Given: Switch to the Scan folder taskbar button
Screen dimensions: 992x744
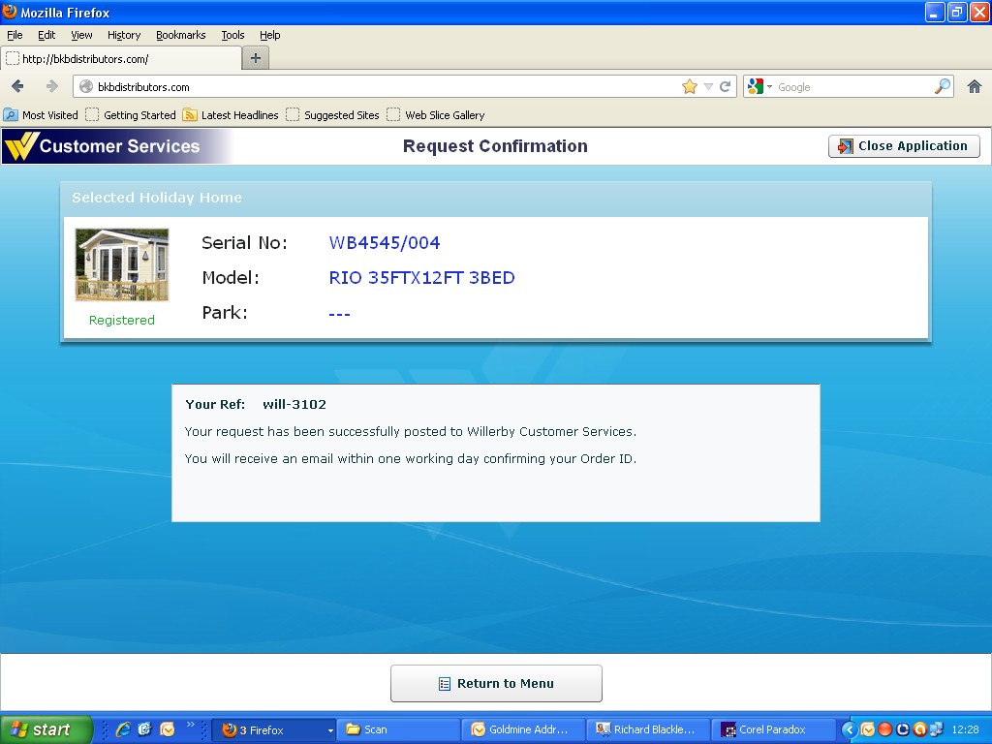Looking at the screenshot, I should click(398, 729).
